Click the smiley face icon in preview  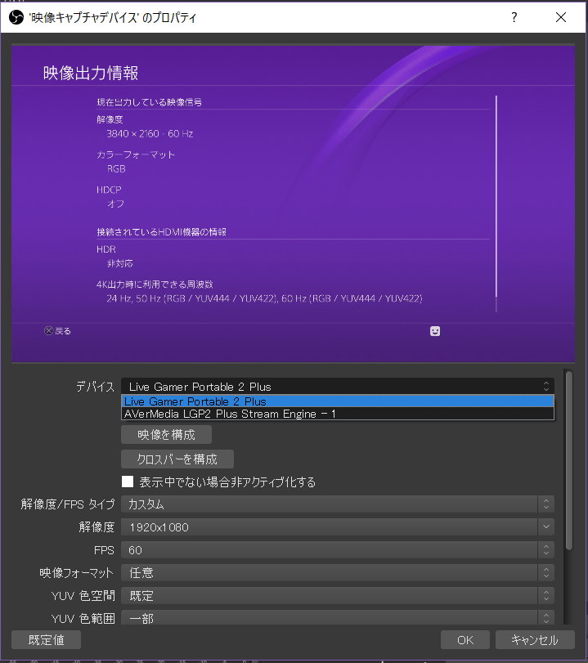(435, 331)
